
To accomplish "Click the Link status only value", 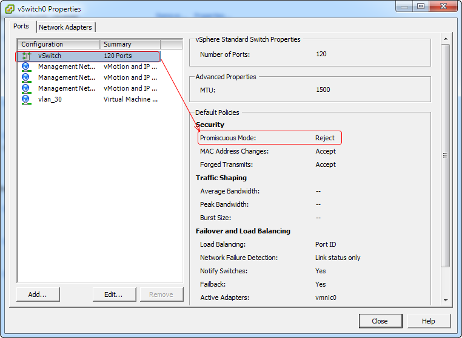I will click(338, 258).
